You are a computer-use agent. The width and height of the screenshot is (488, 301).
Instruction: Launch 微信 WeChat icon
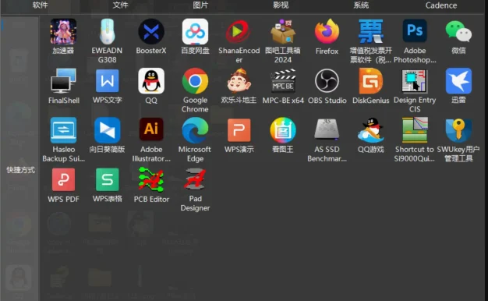pos(458,32)
